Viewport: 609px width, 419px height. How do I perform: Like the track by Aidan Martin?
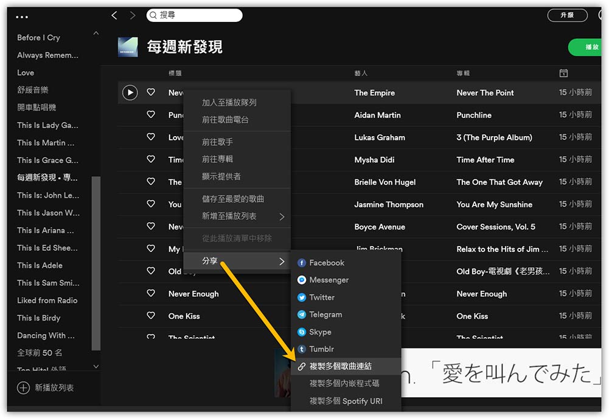(151, 115)
